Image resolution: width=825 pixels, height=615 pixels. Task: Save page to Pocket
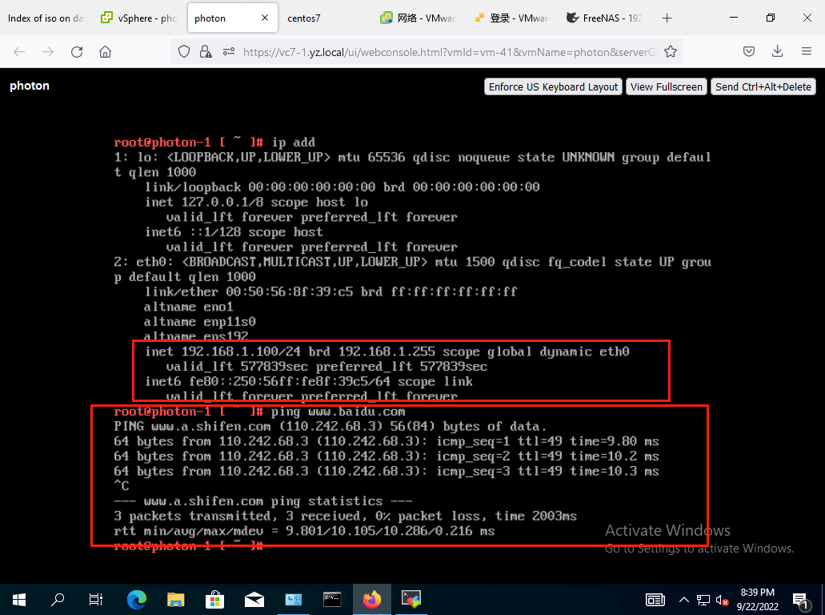(x=749, y=51)
